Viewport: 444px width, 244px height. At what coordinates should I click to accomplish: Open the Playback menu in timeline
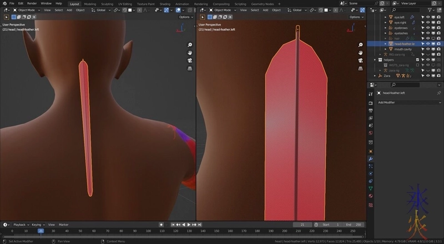point(21,225)
